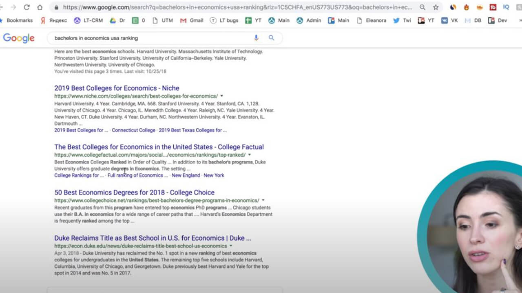The height and width of the screenshot is (293, 522).
Task: Open the 'New England' sitelink
Action: [186, 175]
